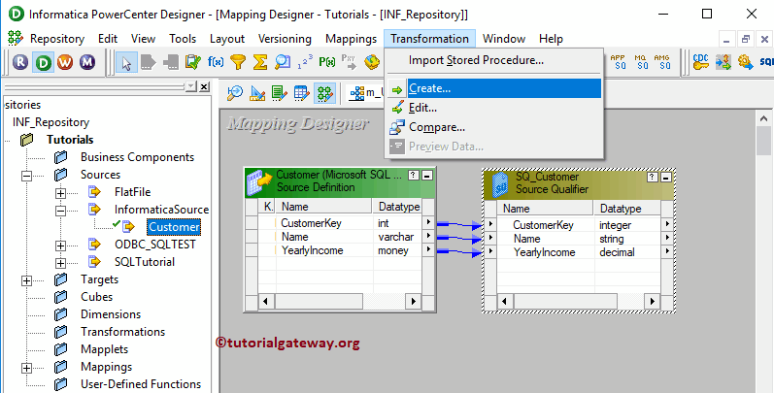This screenshot has height=393, width=774.
Task: Close the repository navigator pane
Action: tap(204, 86)
